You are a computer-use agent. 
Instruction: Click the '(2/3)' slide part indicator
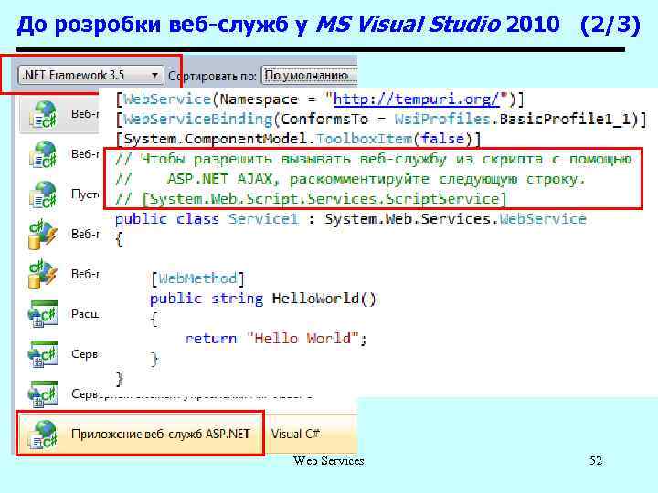tap(610, 25)
